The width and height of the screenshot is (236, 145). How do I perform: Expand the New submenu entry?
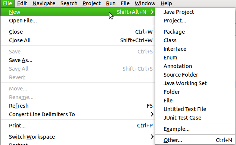(x=78, y=12)
